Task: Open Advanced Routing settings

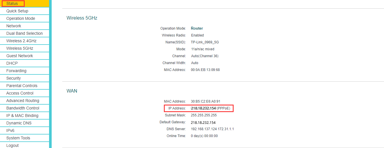Action: tap(24, 101)
